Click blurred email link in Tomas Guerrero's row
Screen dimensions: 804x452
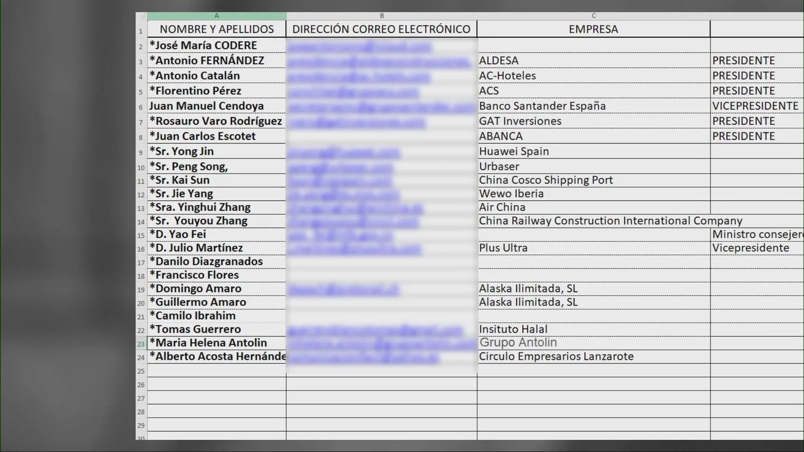(375, 330)
